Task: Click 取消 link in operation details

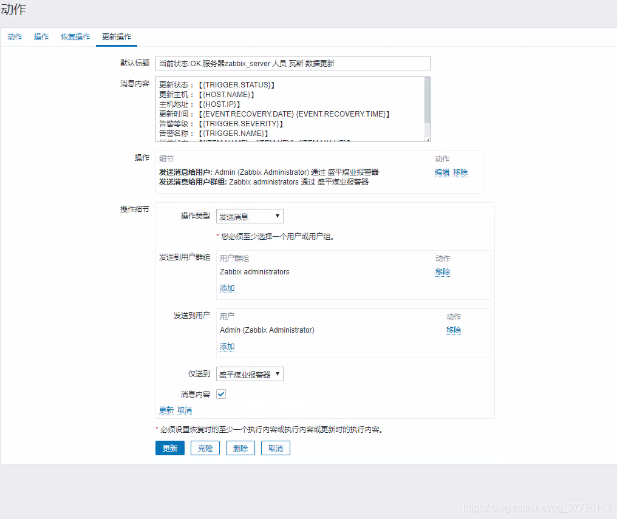Action: 185,410
